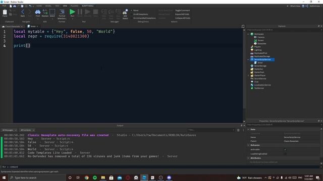Select Workspace in Explorer
The width and height of the screenshot is (323, 181).
click(x=259, y=34)
